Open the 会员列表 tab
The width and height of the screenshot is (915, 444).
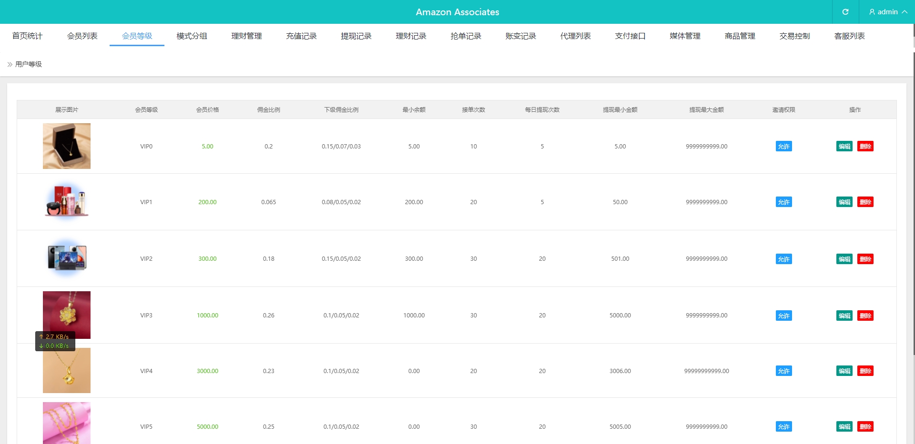pyautogui.click(x=82, y=36)
